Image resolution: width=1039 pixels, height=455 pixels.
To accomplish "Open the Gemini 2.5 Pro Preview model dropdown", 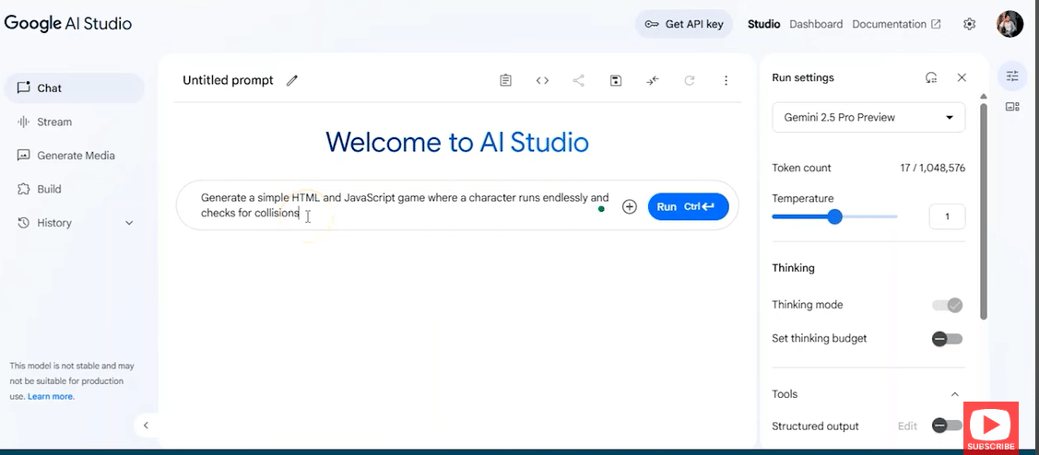I will 868,118.
